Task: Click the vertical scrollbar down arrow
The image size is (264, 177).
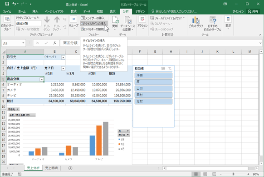Action: (x=261, y=163)
